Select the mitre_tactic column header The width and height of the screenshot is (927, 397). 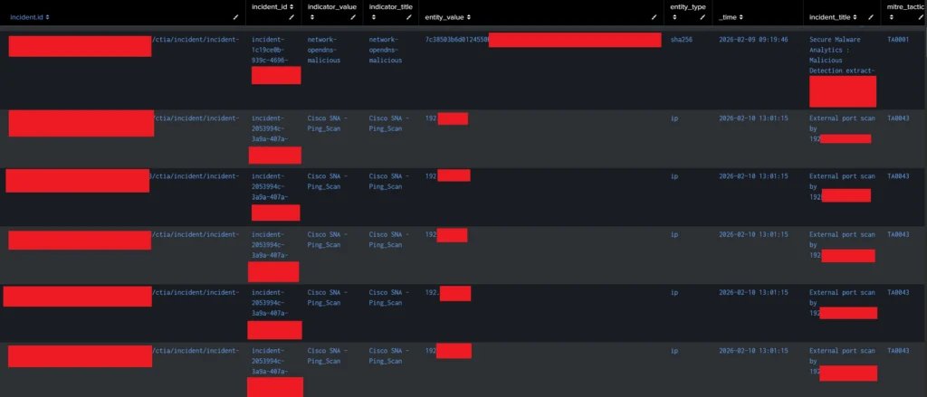tap(905, 7)
